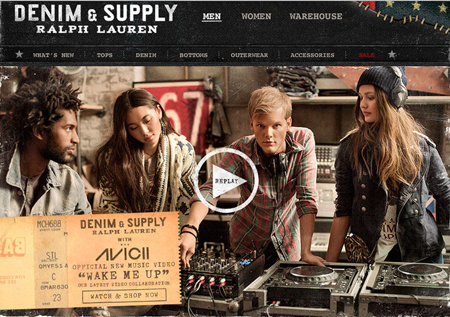Click the Watch & Shop Now button
450x317 pixels.
tap(124, 295)
